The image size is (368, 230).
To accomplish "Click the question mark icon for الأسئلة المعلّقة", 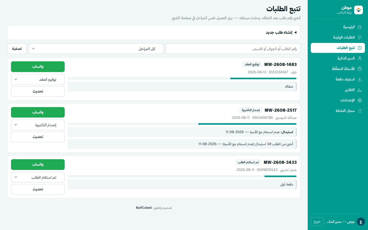I will point(360,69).
